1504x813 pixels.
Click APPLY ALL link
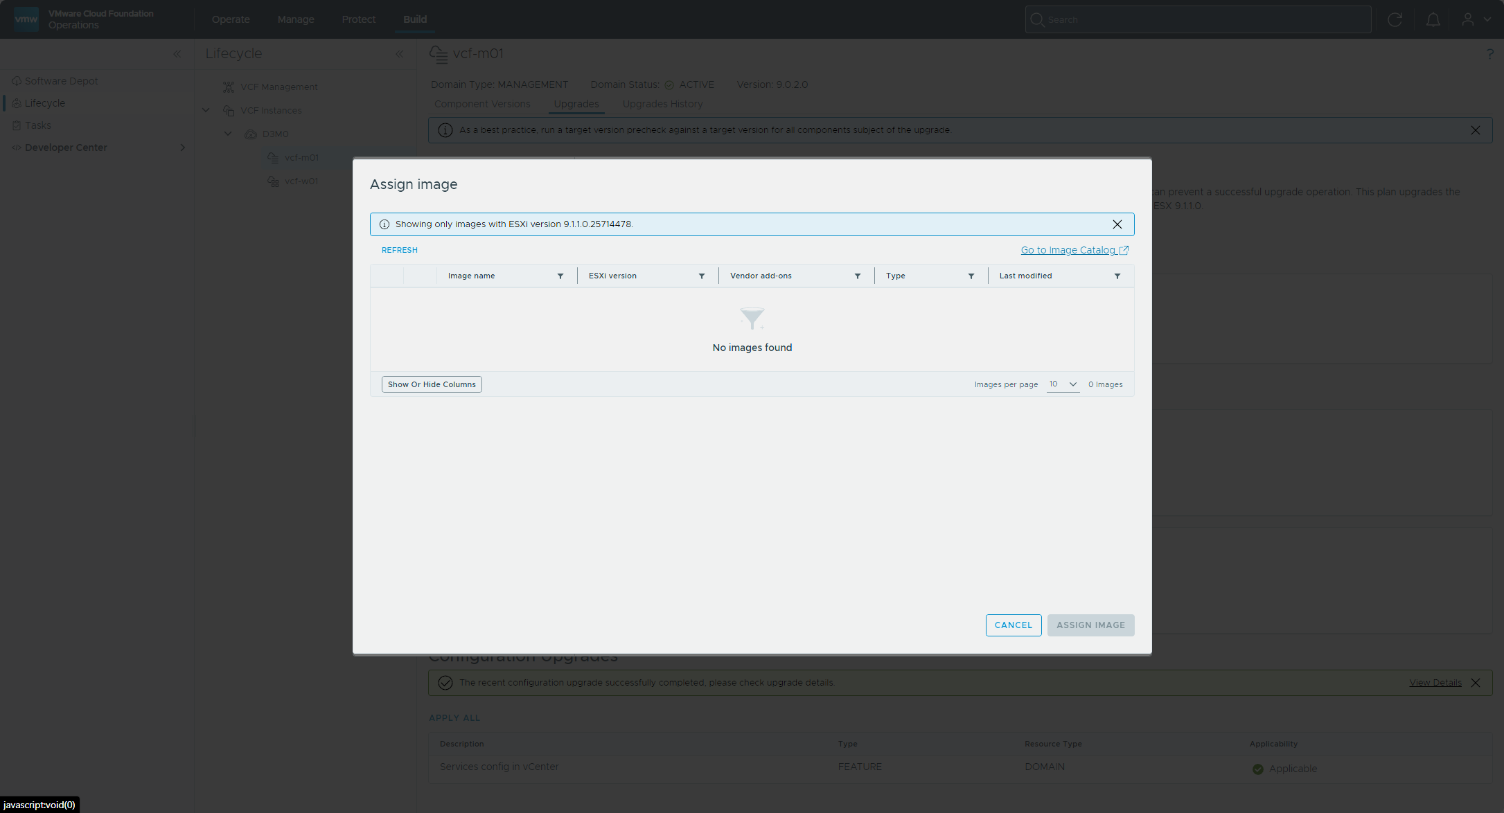coord(454,718)
